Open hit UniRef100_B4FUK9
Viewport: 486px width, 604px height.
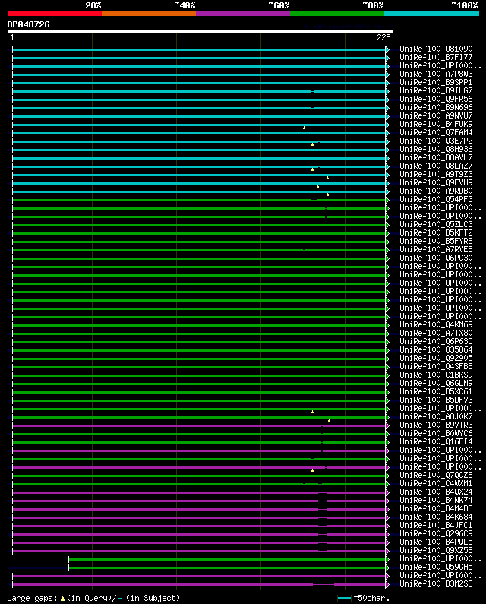pyautogui.click(x=436, y=124)
